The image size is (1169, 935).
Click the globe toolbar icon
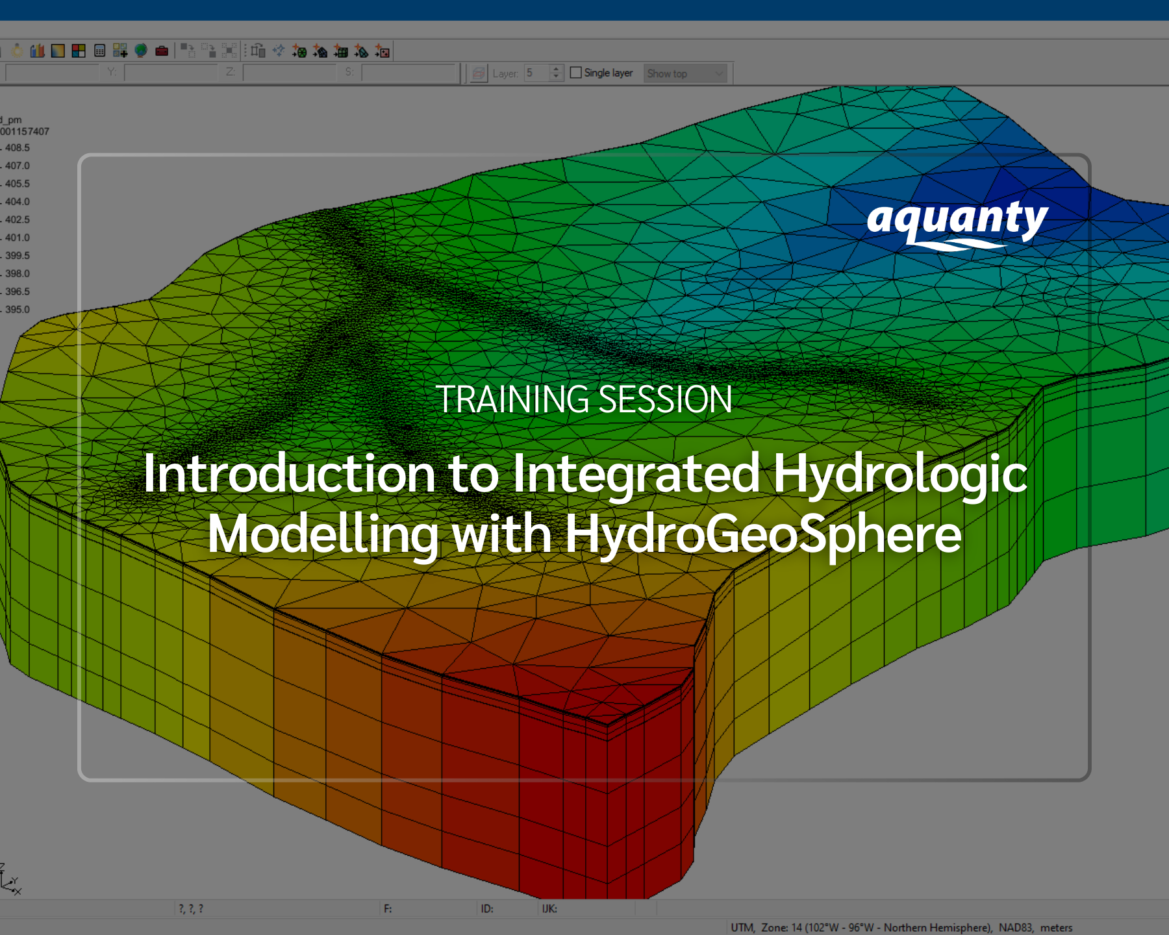point(141,51)
